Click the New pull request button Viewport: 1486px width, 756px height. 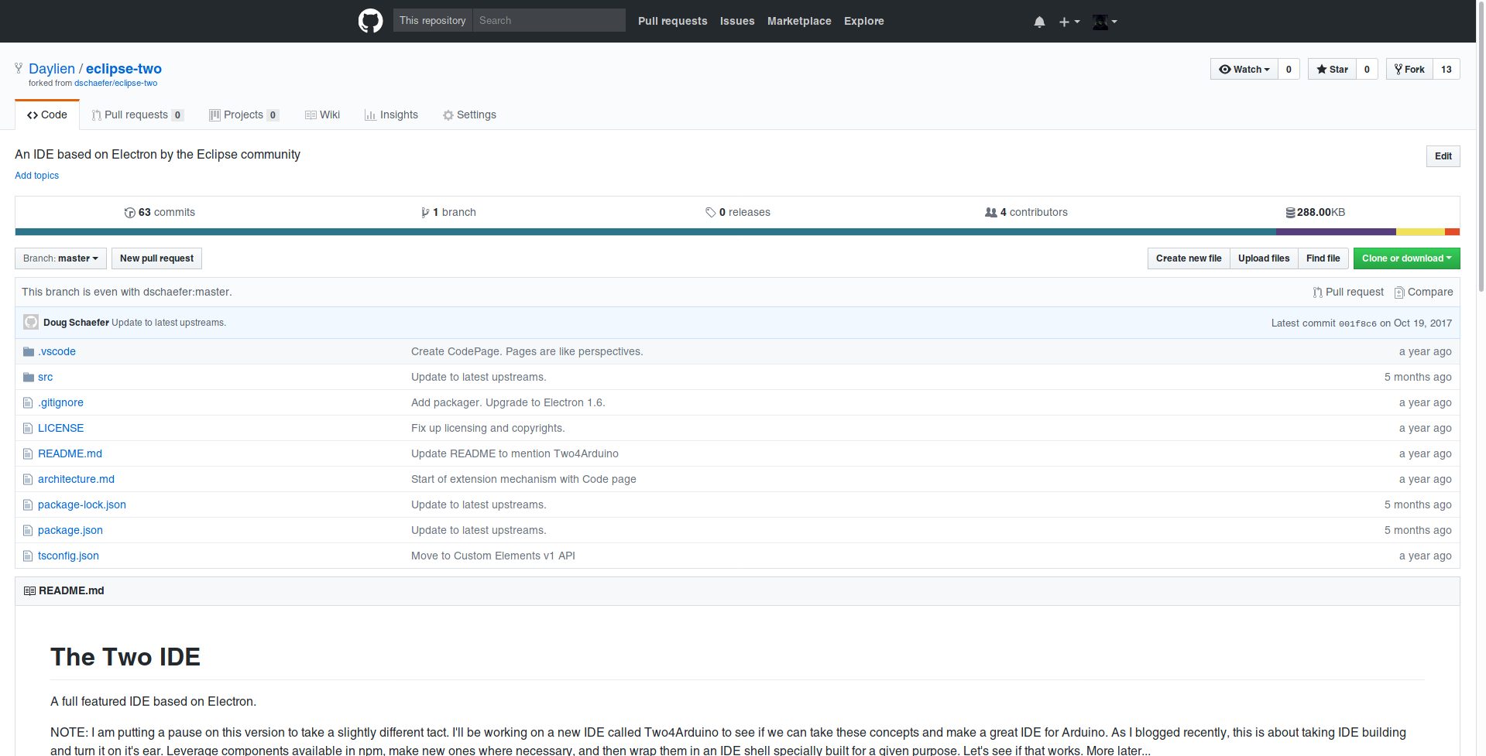[x=156, y=258]
